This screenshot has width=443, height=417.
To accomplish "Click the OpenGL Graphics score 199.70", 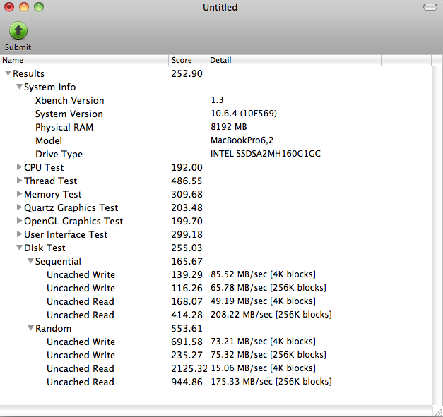I will point(187,221).
